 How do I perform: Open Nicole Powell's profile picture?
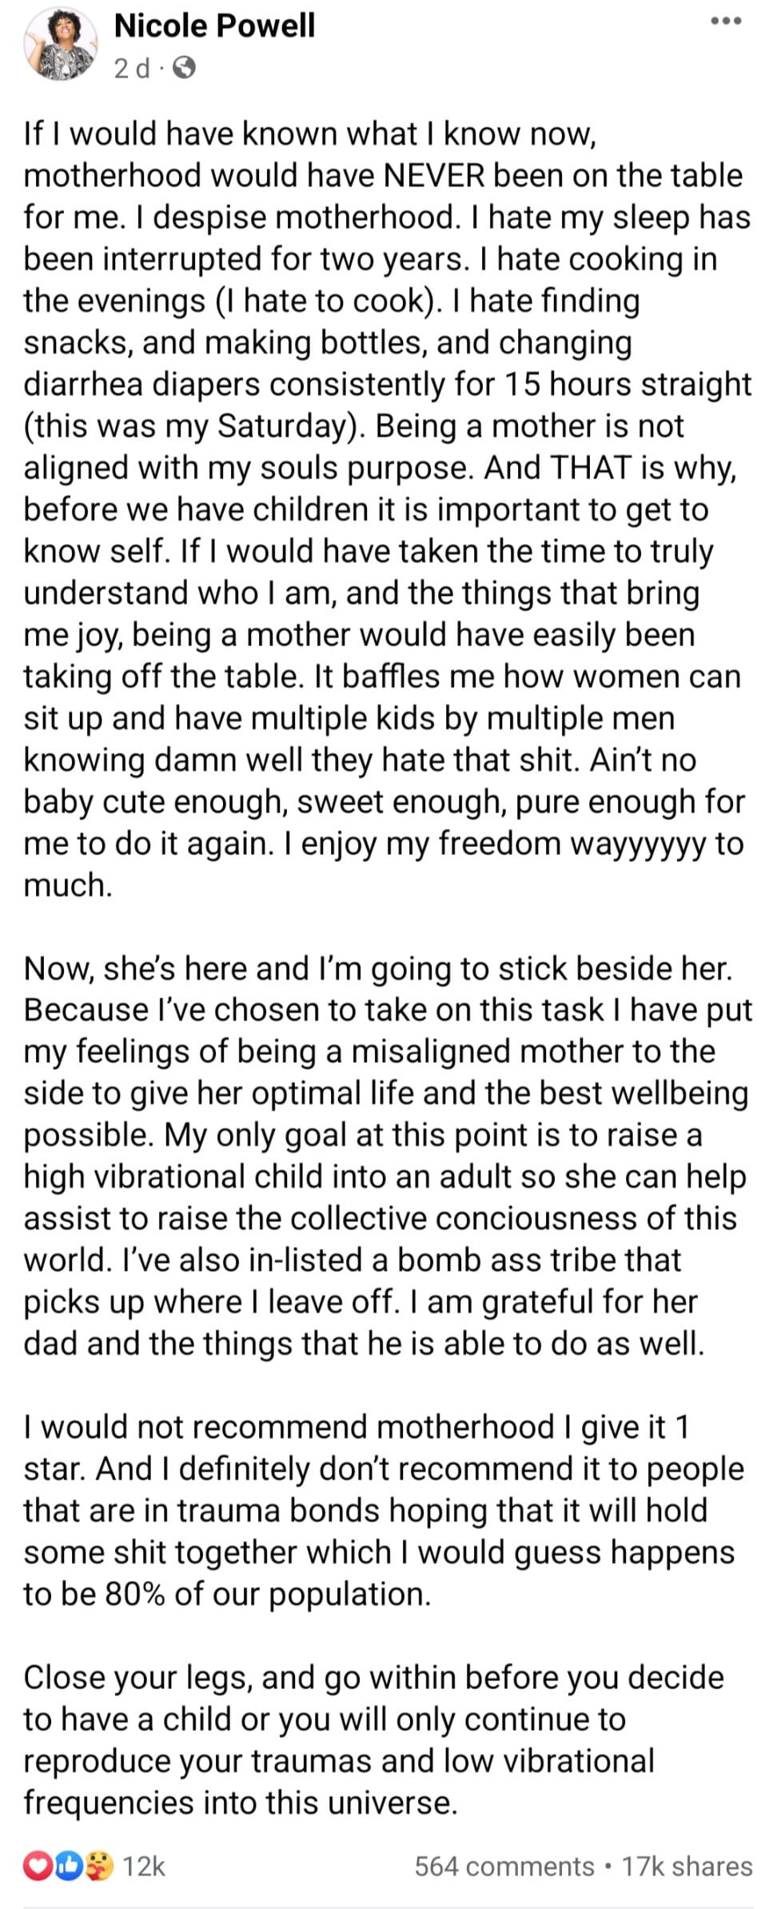click(60, 44)
